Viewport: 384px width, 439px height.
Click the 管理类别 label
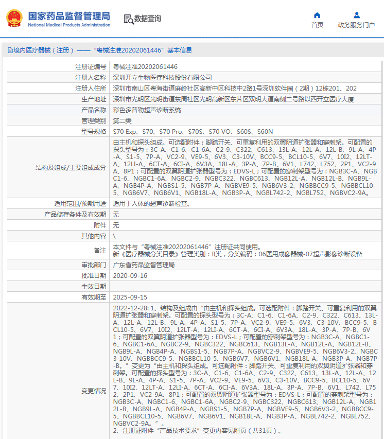tap(94, 121)
